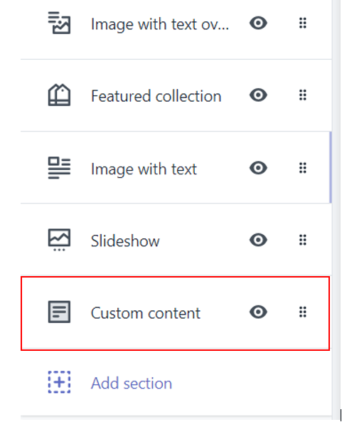Hide the Image with text section
Screen dimensions: 342x422
click(x=258, y=168)
